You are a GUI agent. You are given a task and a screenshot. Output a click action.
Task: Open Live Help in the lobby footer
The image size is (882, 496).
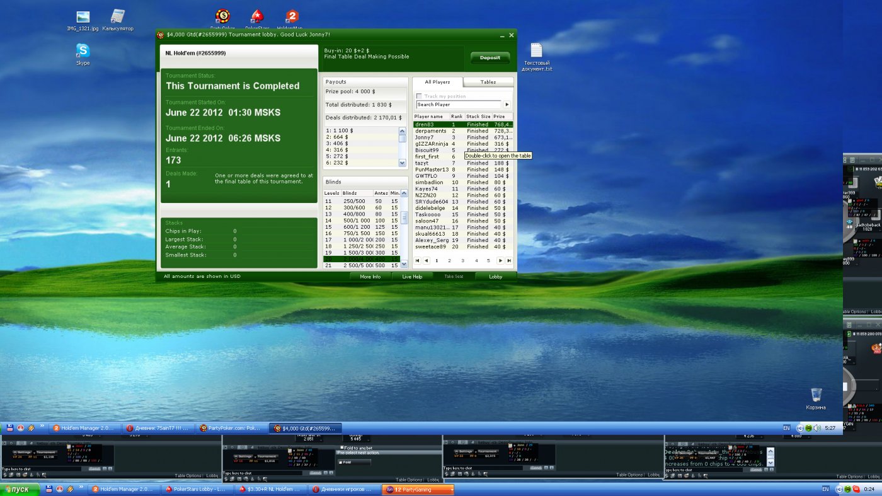click(412, 277)
